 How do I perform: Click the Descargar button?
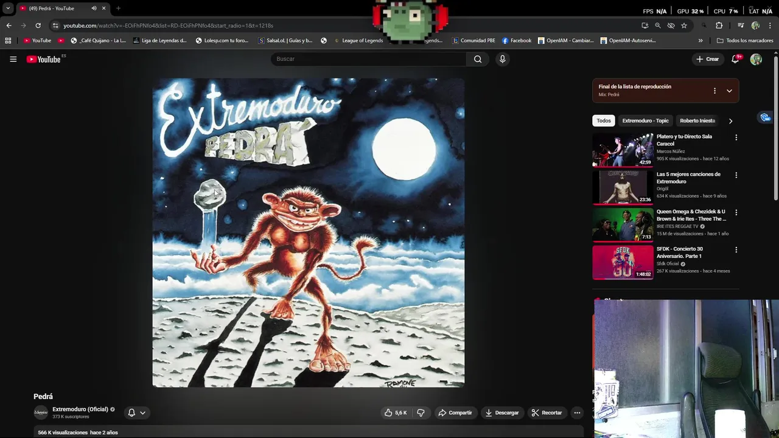[x=502, y=412]
